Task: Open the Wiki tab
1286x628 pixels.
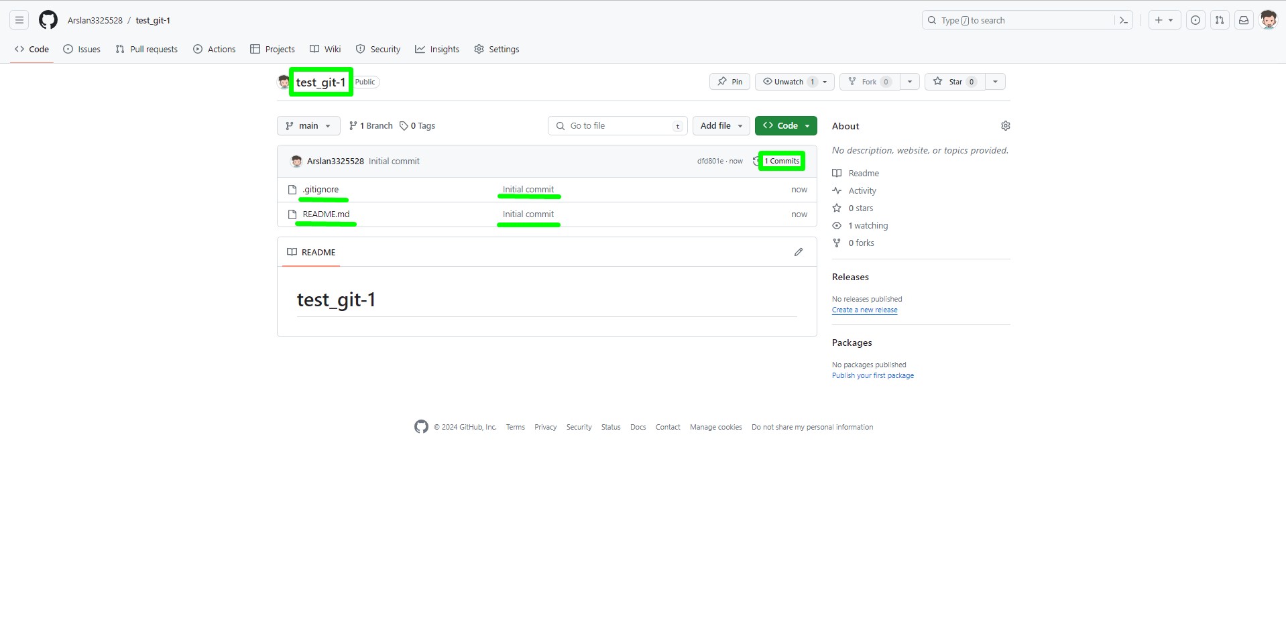Action: point(325,49)
